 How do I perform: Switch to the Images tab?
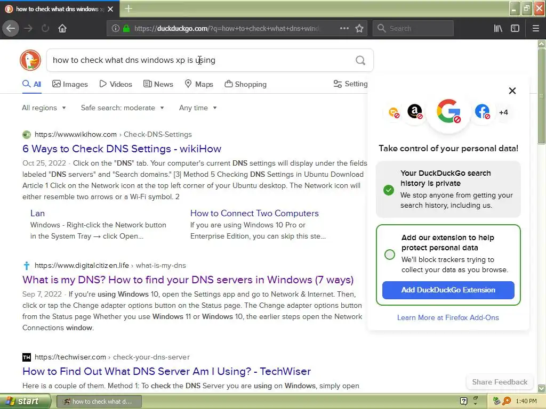coord(70,84)
